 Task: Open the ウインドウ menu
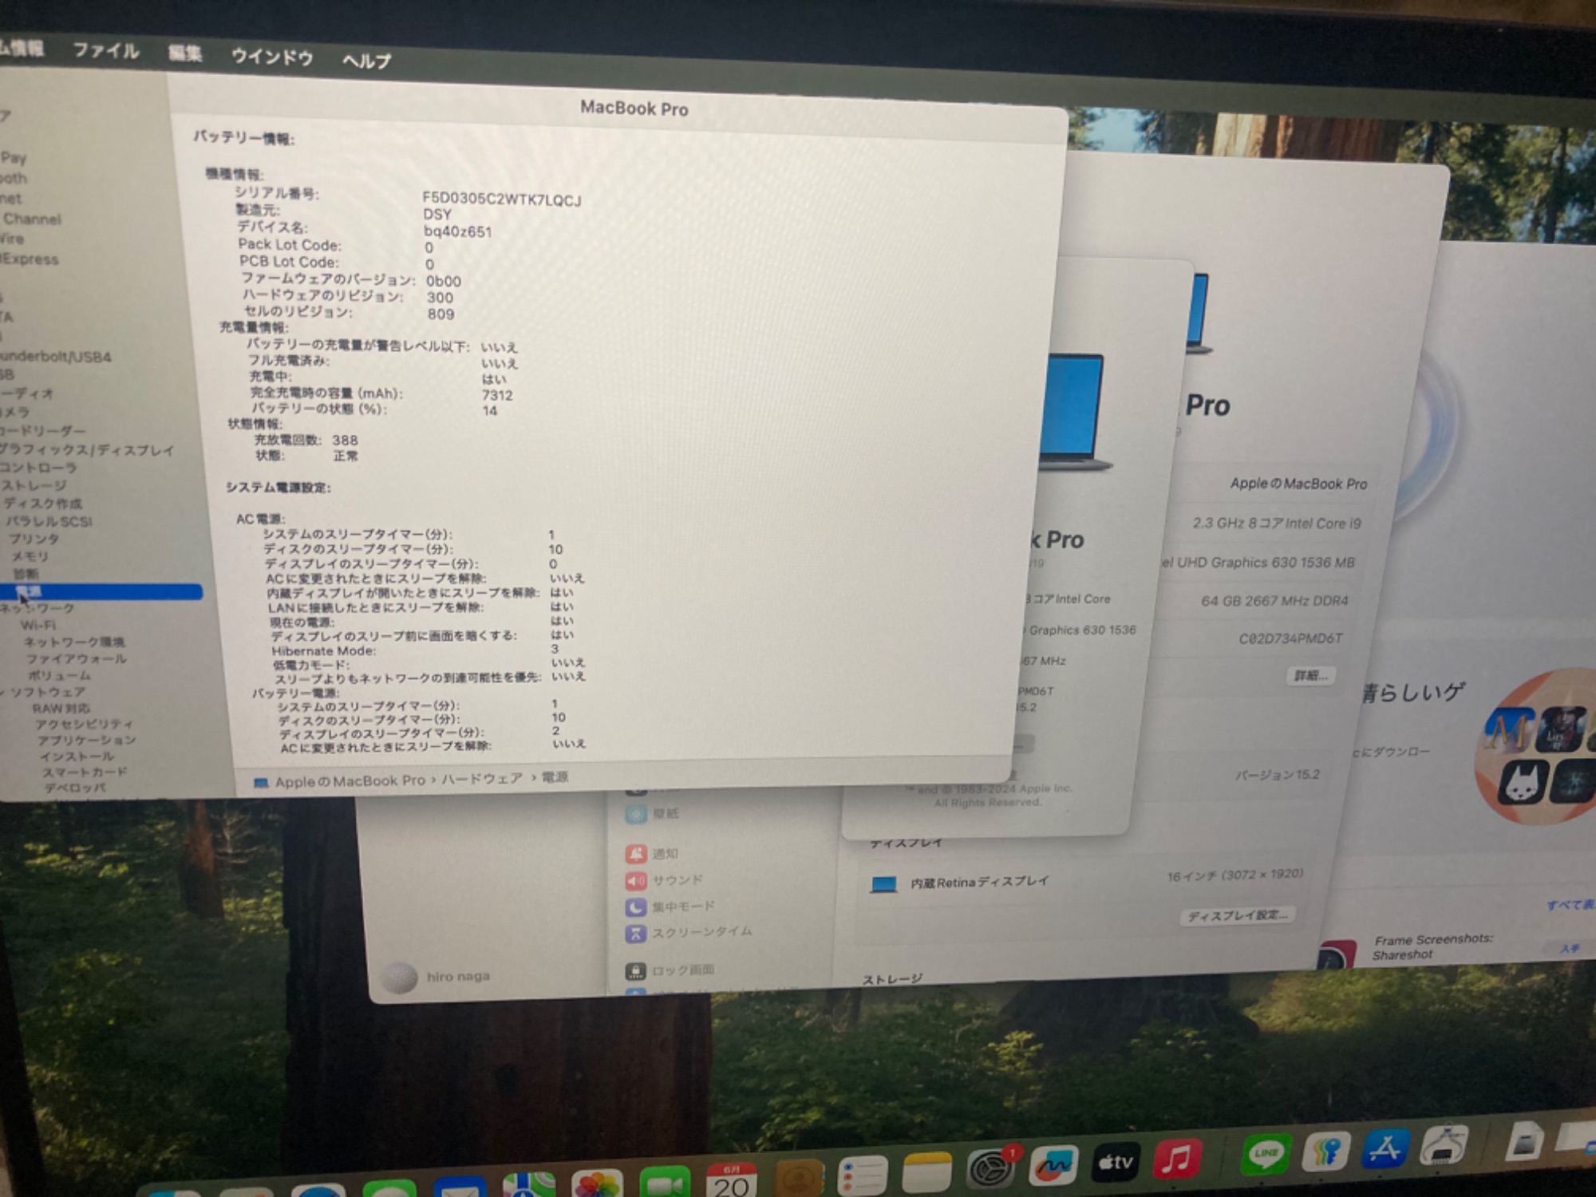(271, 57)
